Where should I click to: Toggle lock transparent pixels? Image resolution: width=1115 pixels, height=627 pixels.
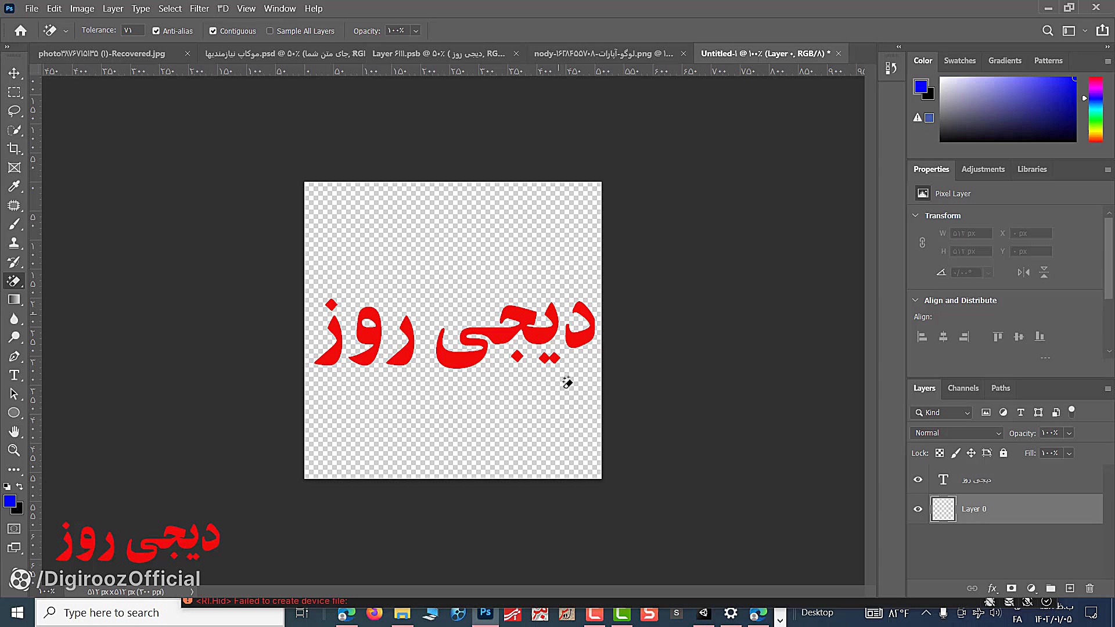[940, 453]
